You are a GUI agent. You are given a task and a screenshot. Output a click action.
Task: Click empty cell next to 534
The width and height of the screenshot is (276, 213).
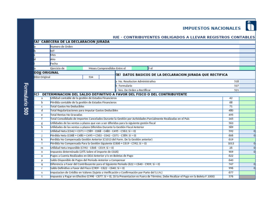(x=107, y=77)
